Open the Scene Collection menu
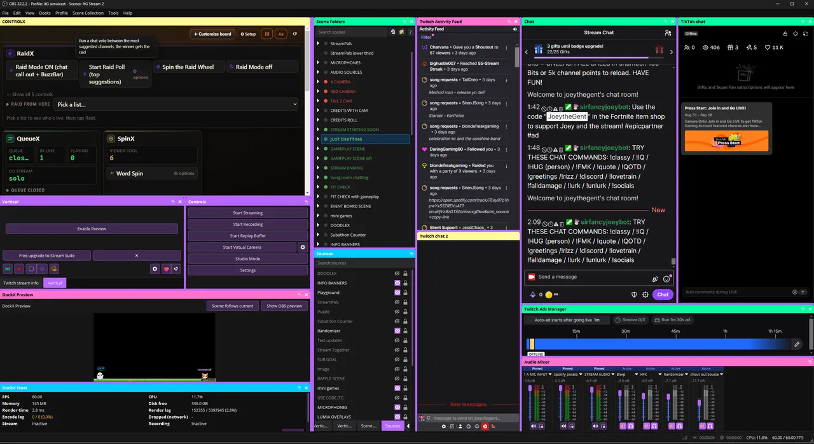 coord(88,13)
